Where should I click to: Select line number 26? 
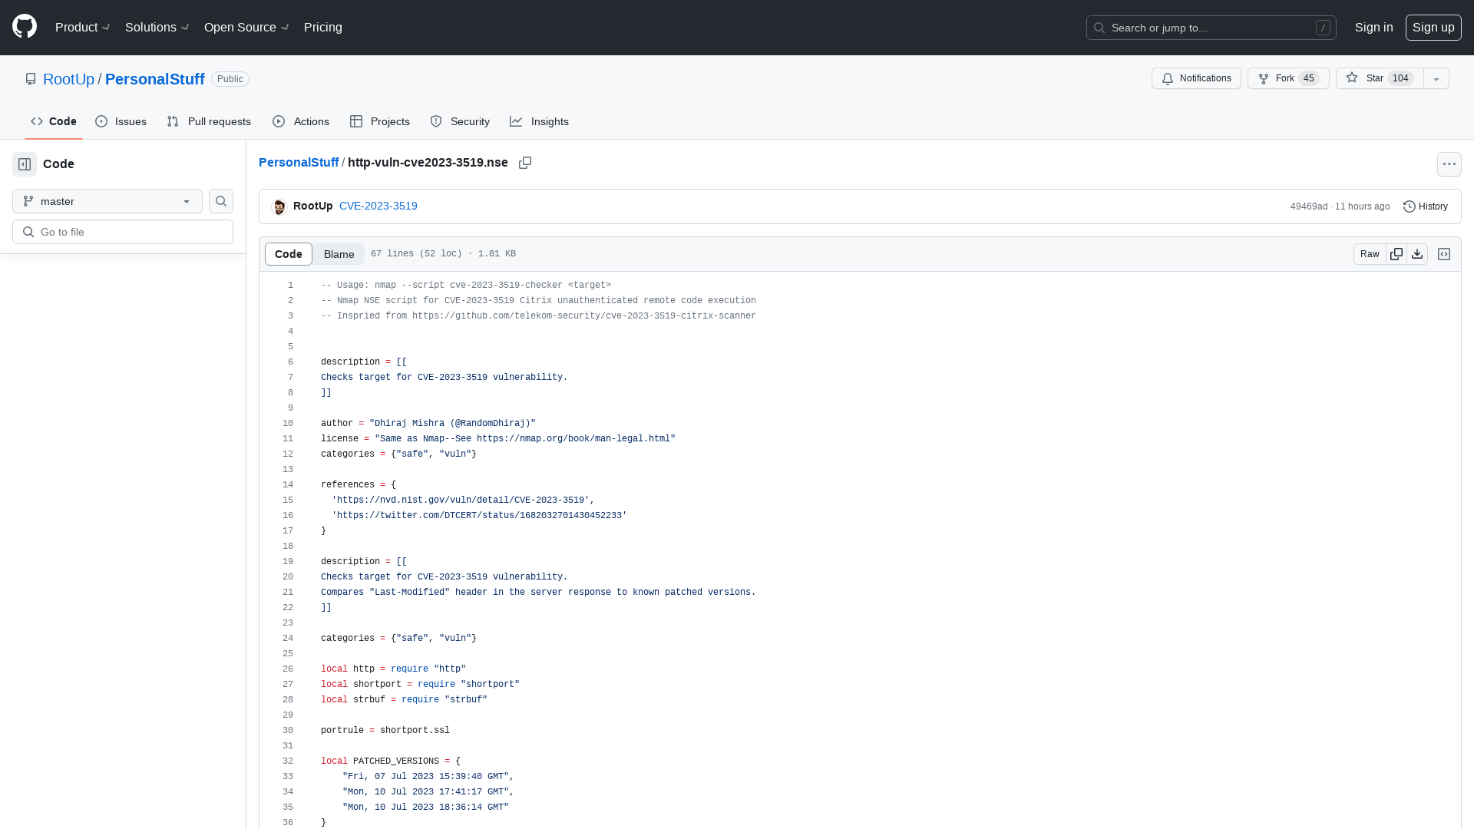pos(288,669)
